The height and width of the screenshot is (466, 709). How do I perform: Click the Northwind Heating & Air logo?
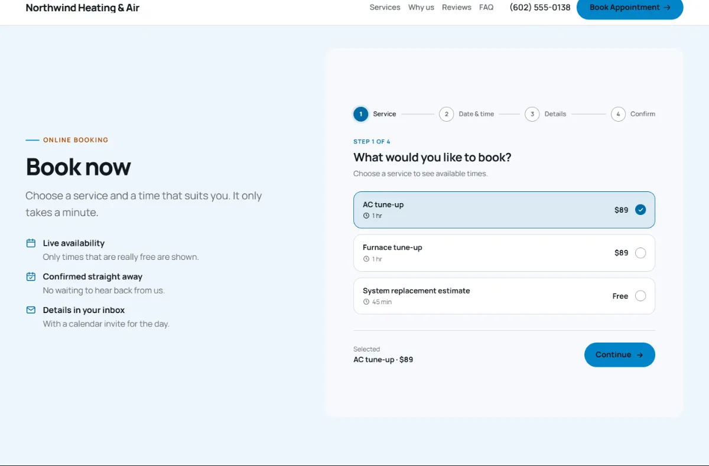(x=83, y=8)
